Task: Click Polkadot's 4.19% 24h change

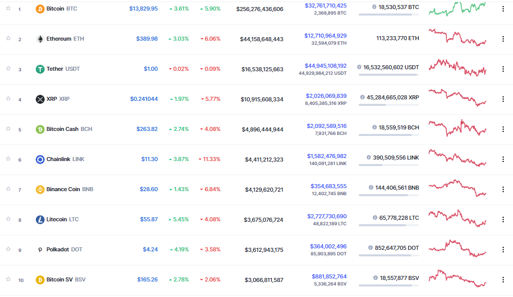Action: pos(179,249)
